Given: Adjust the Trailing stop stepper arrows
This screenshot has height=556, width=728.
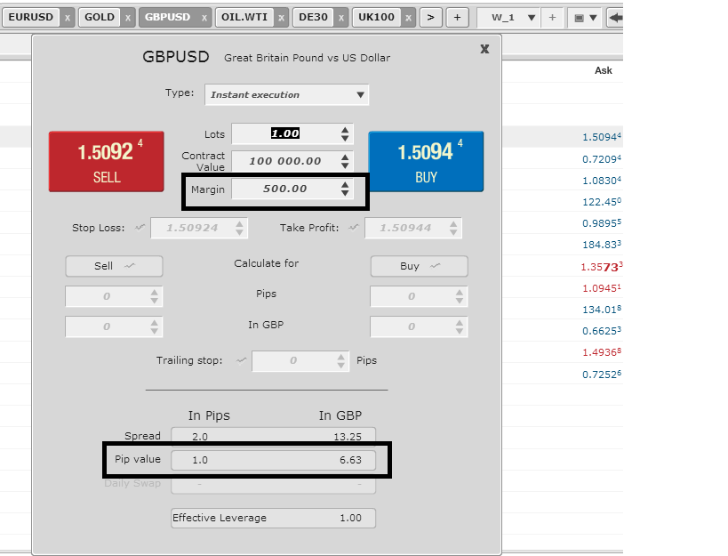Looking at the screenshot, I should (x=341, y=361).
